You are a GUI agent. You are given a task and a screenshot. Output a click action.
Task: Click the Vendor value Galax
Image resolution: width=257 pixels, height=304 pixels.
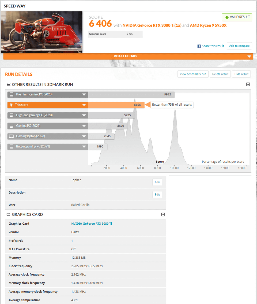tap(75, 232)
